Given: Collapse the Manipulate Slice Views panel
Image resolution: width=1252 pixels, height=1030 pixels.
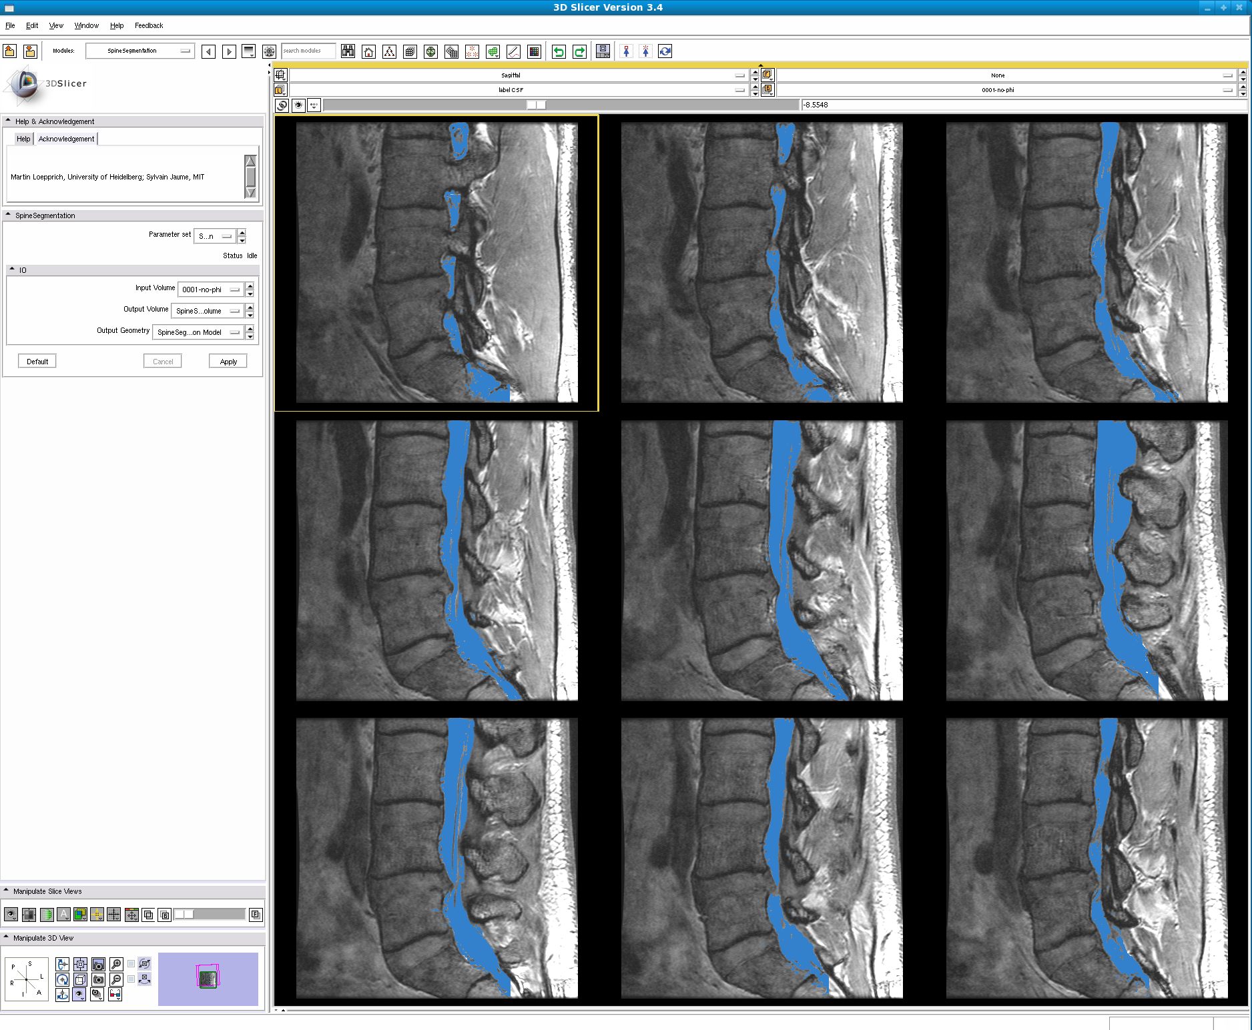Looking at the screenshot, I should (7, 891).
